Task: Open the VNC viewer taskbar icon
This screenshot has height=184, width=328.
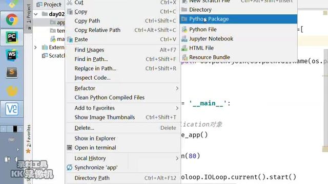Action: point(12,109)
